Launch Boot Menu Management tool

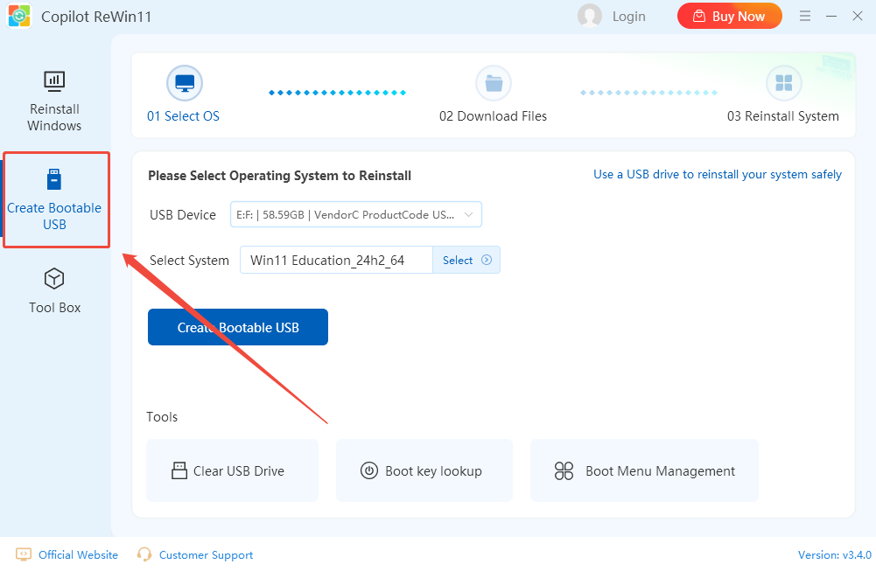tap(644, 470)
